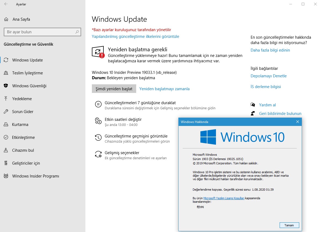Click the Sürüm 1903 build text

(218, 159)
